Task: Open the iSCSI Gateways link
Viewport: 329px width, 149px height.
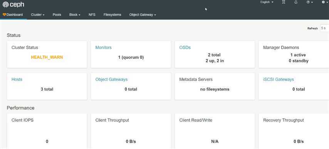Action: click(x=279, y=79)
